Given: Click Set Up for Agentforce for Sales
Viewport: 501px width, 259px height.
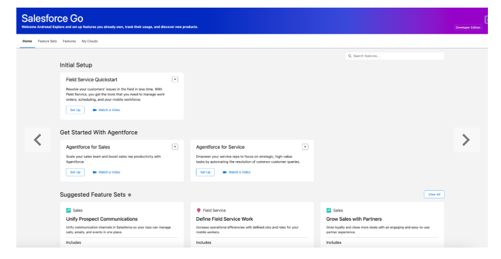Looking at the screenshot, I should 75,172.
